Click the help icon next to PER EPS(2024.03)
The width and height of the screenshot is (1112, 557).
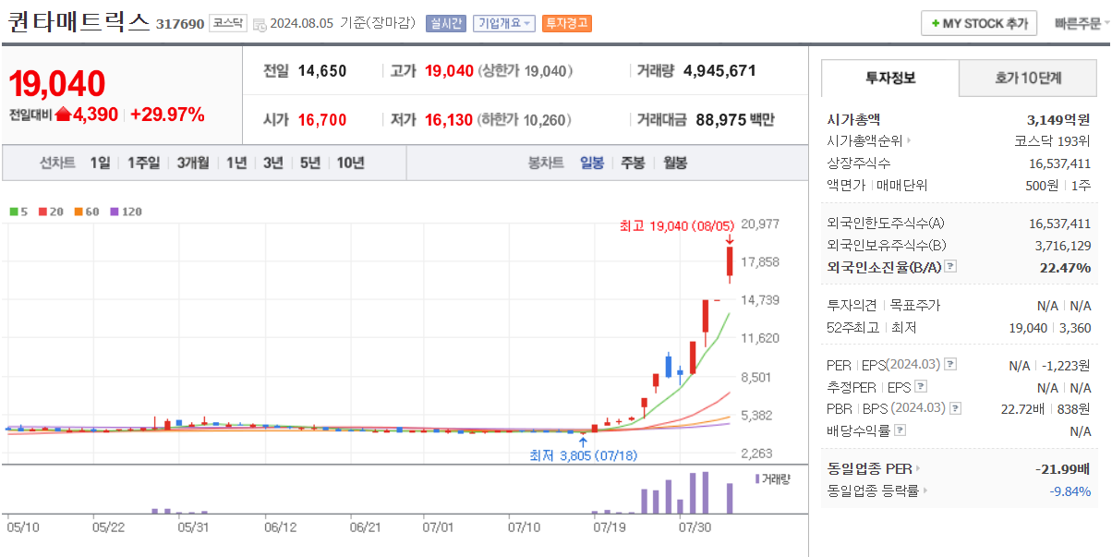coord(950,365)
